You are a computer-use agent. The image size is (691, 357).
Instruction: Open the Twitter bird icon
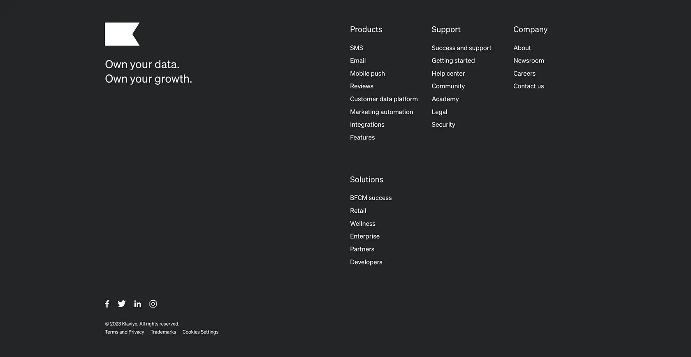[122, 304]
